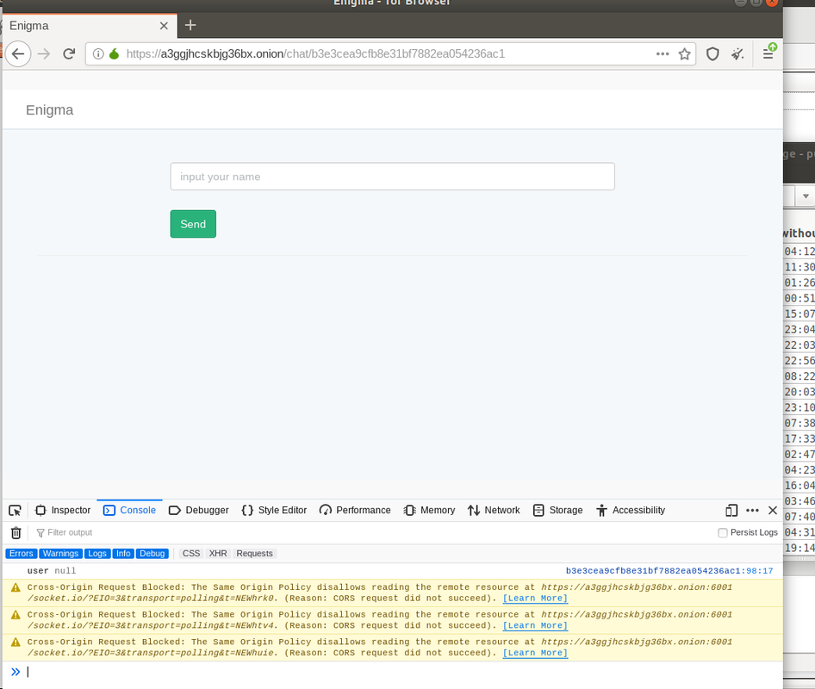815x689 pixels.
Task: Select the 23:04 row in the background window
Action: (x=799, y=330)
